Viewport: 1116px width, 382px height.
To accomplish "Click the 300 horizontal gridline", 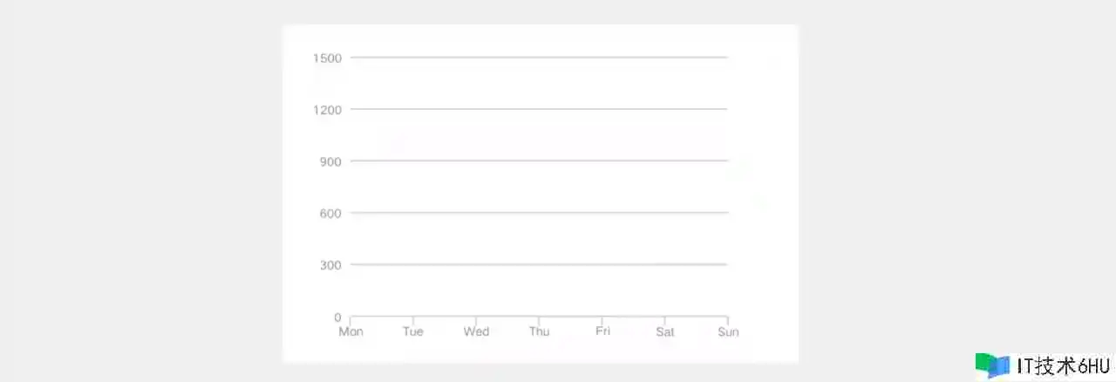I will (539, 264).
